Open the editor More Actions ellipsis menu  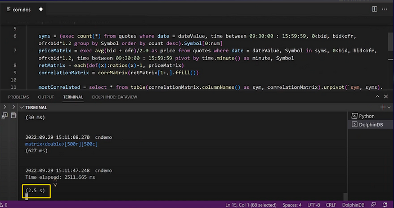384,10
